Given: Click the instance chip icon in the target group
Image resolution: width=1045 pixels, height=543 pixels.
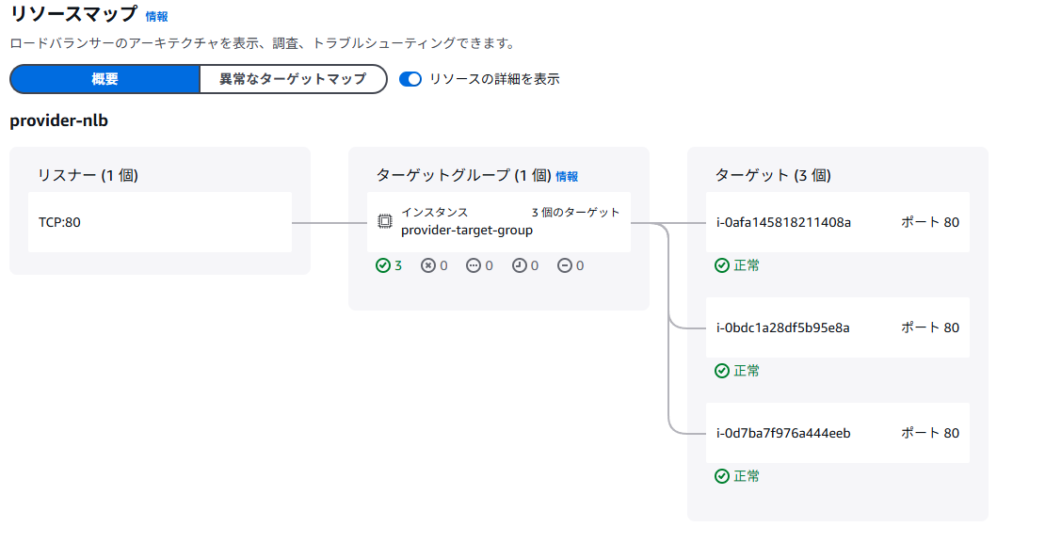Looking at the screenshot, I should click(x=384, y=222).
